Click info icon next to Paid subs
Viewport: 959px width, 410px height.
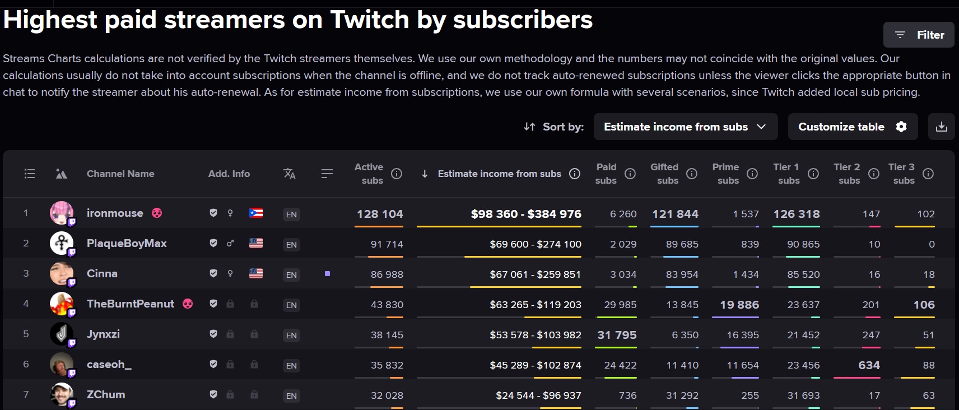[630, 174]
